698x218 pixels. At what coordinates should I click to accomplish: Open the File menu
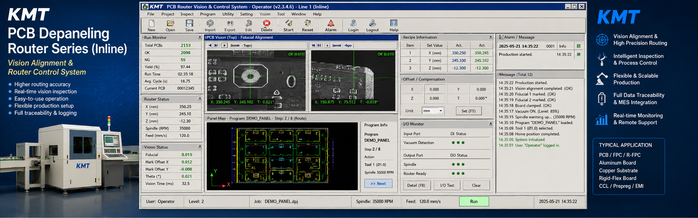(151, 14)
